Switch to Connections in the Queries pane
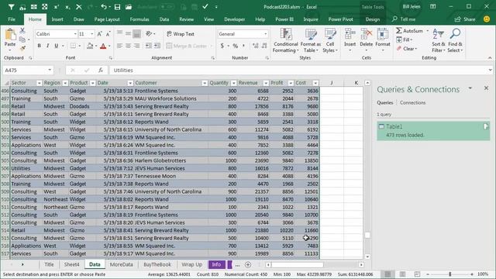This screenshot has height=279, width=496. [x=412, y=102]
